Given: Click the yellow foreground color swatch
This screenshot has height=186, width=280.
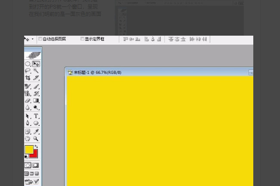Looking at the screenshot, I should click(x=28, y=149).
